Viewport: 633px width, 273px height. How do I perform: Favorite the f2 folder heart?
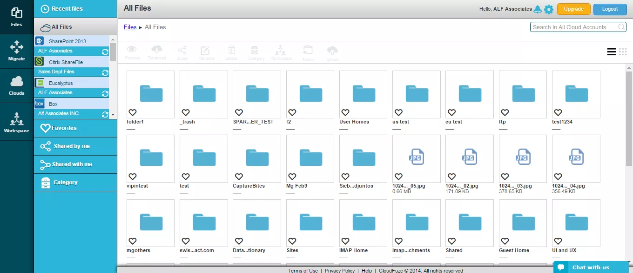click(x=292, y=112)
